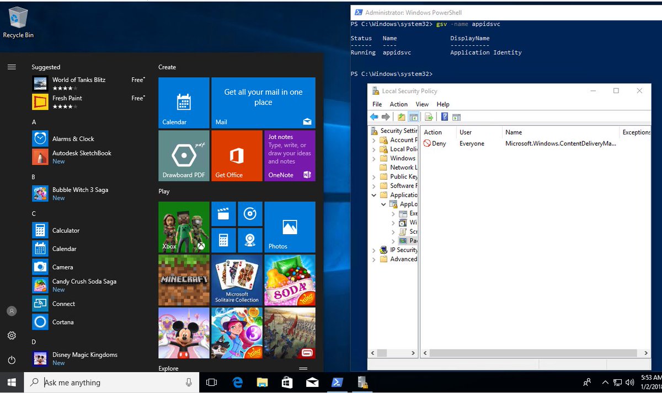This screenshot has width=662, height=393.
Task: Open the OneNote tile
Action: tap(290, 155)
